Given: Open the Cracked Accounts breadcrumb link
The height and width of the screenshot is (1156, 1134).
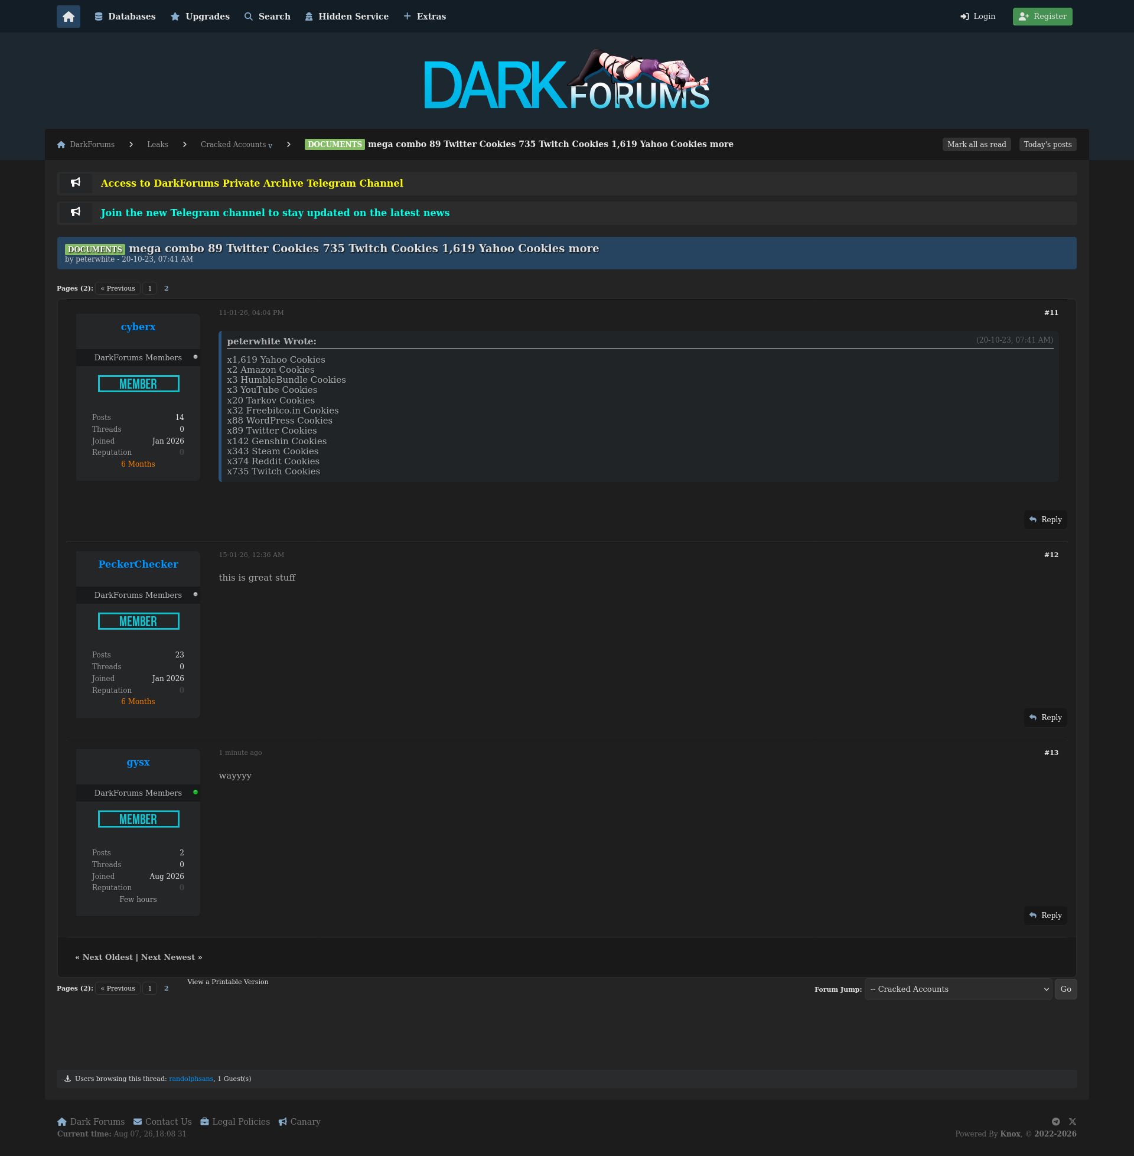Looking at the screenshot, I should pyautogui.click(x=233, y=145).
